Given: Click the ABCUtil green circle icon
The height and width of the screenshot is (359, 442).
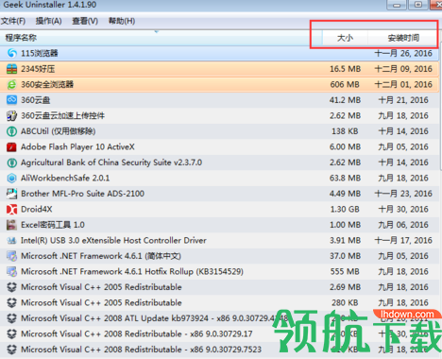Looking at the screenshot, I should (11, 131).
